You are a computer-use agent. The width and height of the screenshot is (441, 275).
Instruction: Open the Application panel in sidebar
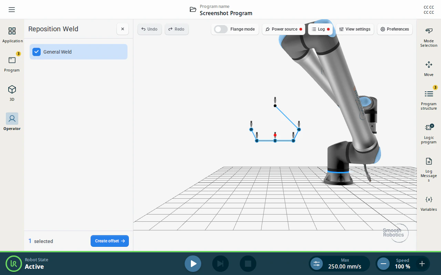click(x=12, y=35)
